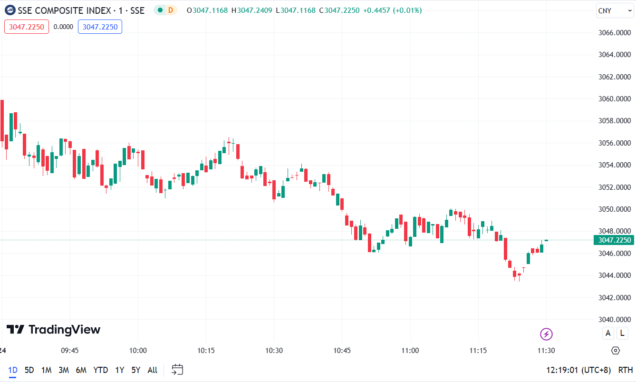Click the blue 3047.2250 buy price button
This screenshot has width=636, height=382.
point(100,27)
